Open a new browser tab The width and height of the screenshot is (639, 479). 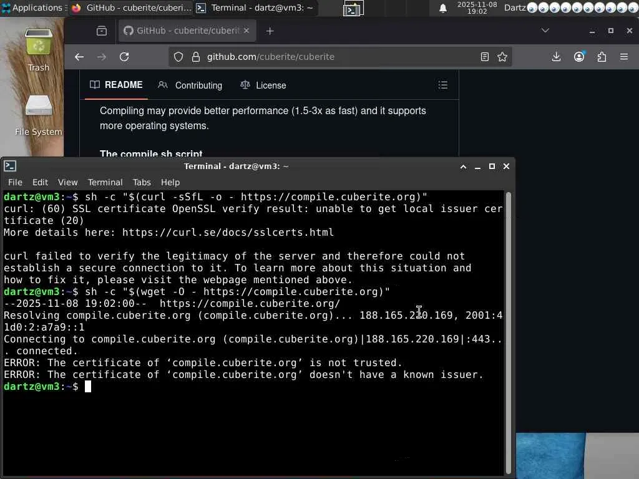(270, 31)
